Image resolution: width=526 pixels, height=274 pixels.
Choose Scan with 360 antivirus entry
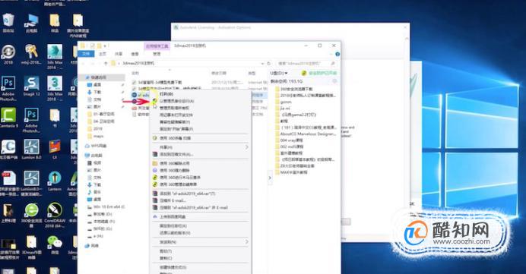point(174,138)
